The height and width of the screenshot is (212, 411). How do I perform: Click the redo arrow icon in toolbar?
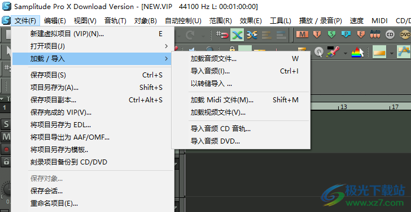click(190, 34)
